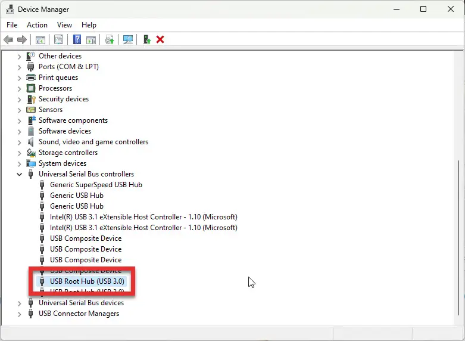Expand USB Connector Managers node
The height and width of the screenshot is (341, 465).
click(x=19, y=314)
